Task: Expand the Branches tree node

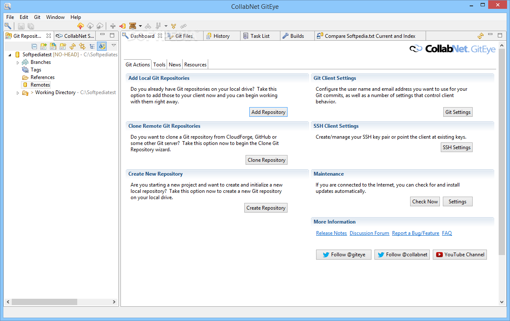Action: 18,62
